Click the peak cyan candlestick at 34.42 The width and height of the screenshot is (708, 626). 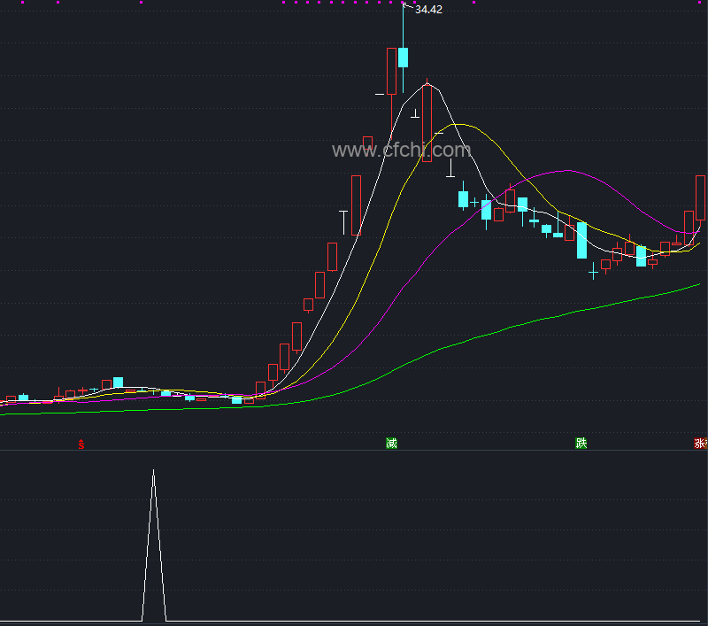point(404,58)
